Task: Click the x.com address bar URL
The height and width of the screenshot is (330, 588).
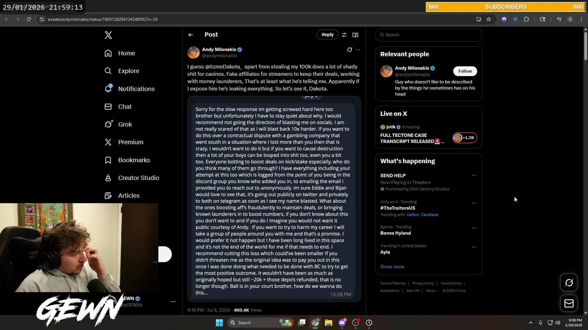Action: pyautogui.click(x=102, y=19)
